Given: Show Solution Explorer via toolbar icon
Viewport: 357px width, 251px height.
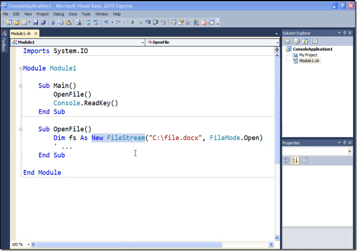Looking at the screenshot, I should point(173,22).
